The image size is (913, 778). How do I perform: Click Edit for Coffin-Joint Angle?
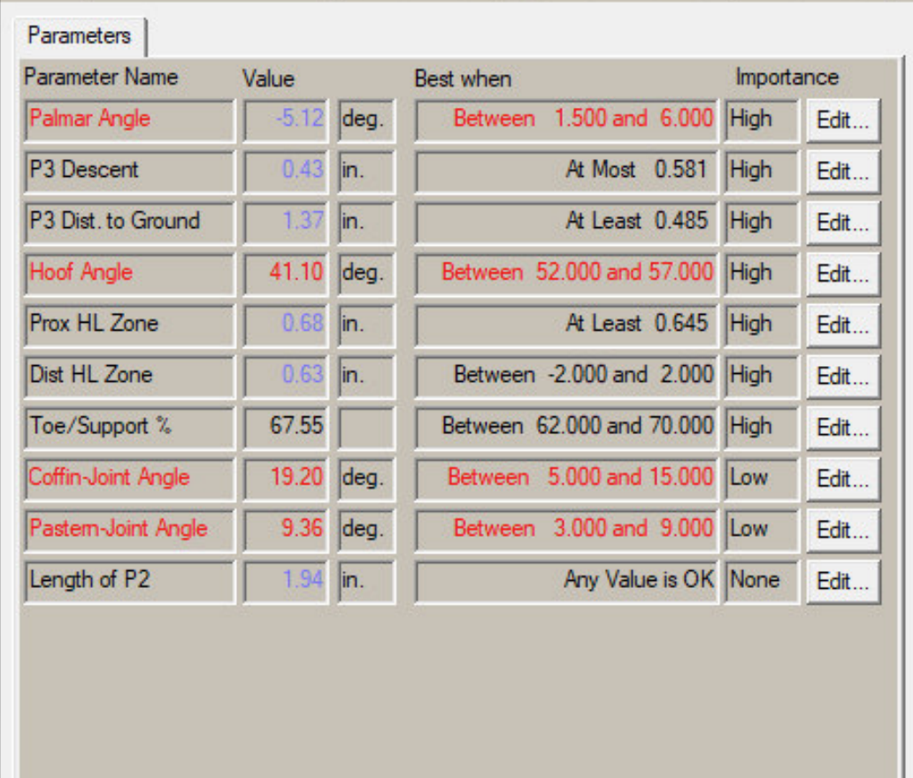(x=842, y=479)
